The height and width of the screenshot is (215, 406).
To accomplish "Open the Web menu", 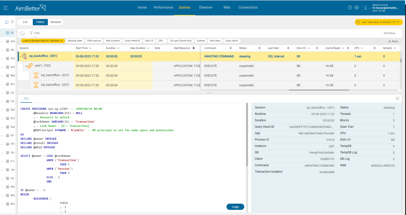I will pyautogui.click(x=227, y=8).
